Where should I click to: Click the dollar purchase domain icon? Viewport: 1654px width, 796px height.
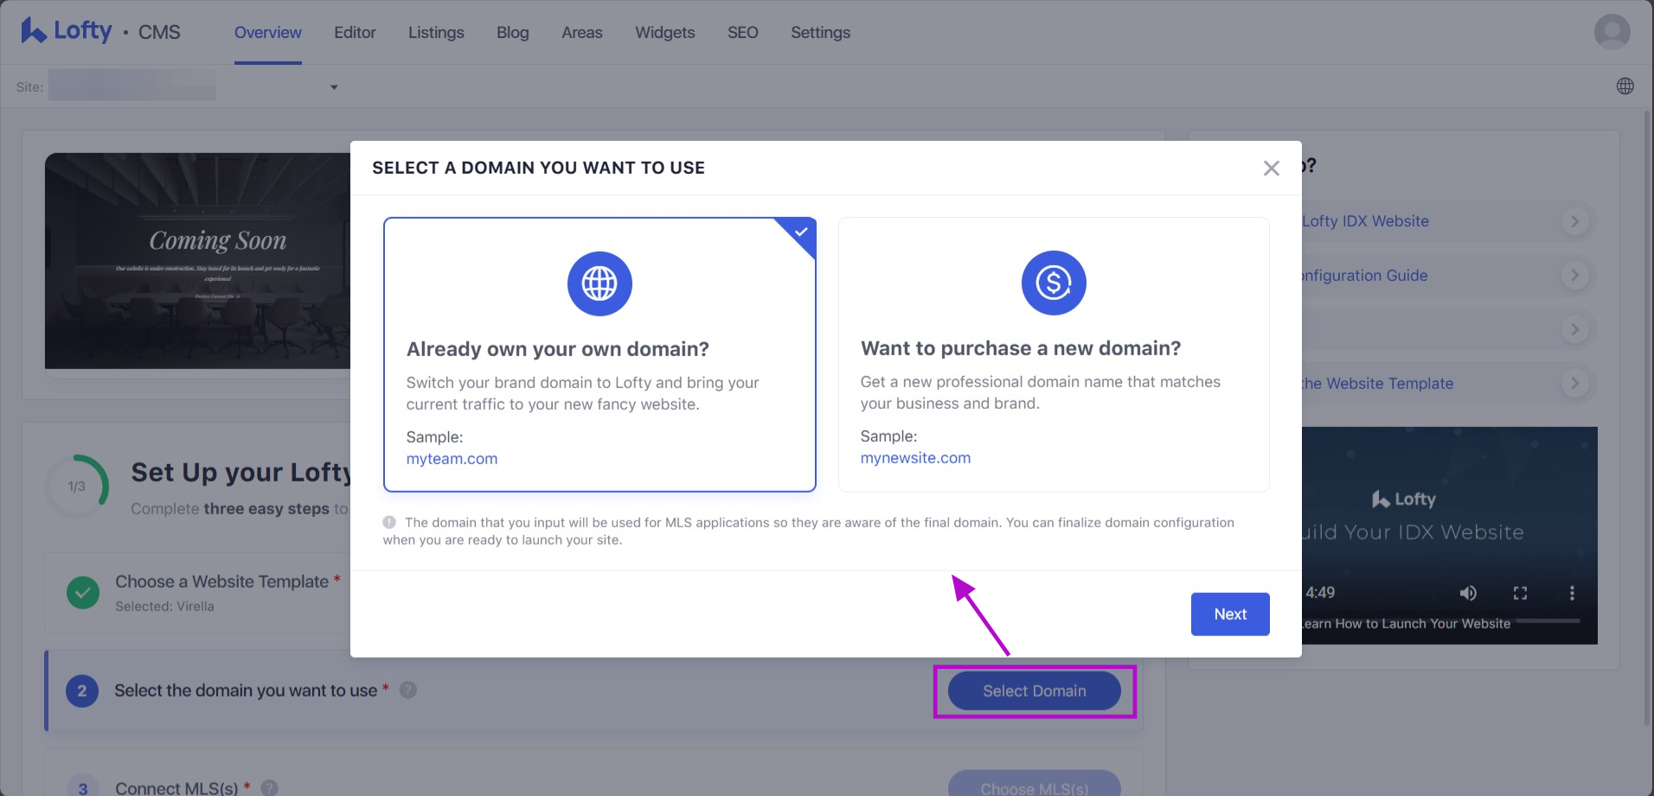point(1053,283)
